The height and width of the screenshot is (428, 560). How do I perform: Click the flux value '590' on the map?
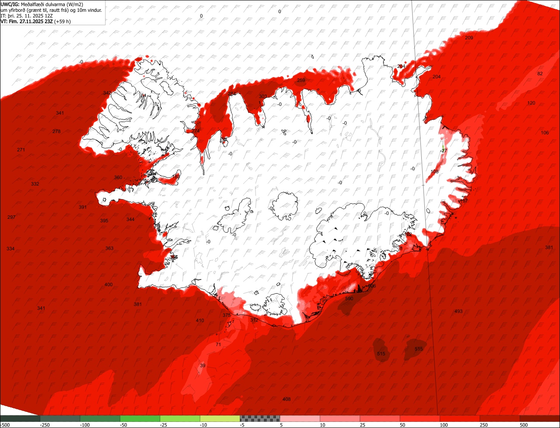coord(349,298)
